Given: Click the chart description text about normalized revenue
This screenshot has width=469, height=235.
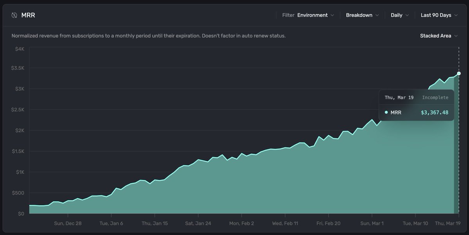Looking at the screenshot, I should [148, 36].
